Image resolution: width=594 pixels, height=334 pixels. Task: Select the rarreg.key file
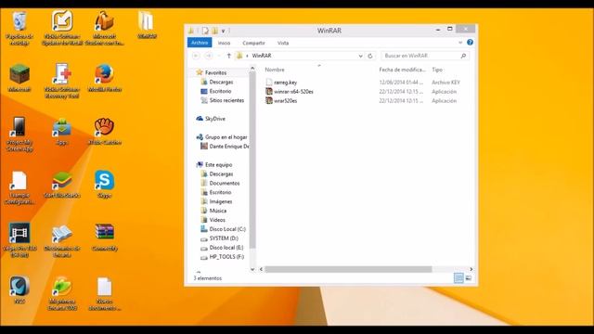point(281,83)
